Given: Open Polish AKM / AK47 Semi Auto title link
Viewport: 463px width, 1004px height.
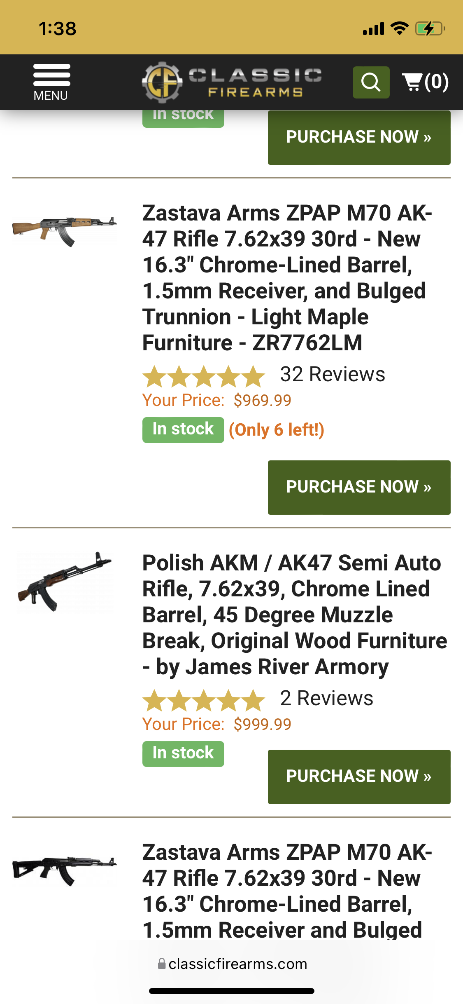Looking at the screenshot, I should (x=294, y=615).
